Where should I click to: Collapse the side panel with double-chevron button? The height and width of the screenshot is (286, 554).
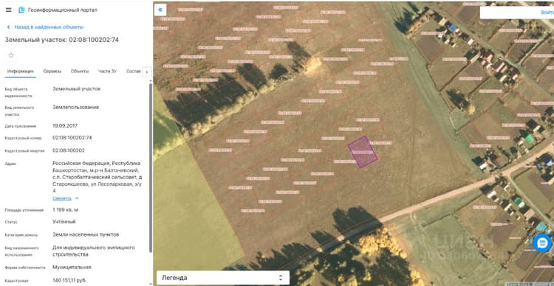point(160,10)
